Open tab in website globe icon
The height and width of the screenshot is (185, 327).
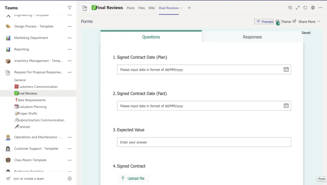point(313,8)
